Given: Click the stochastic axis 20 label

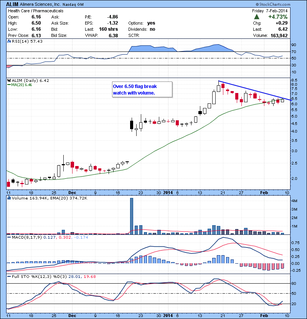Looking at the screenshot, I should (x=294, y=304).
